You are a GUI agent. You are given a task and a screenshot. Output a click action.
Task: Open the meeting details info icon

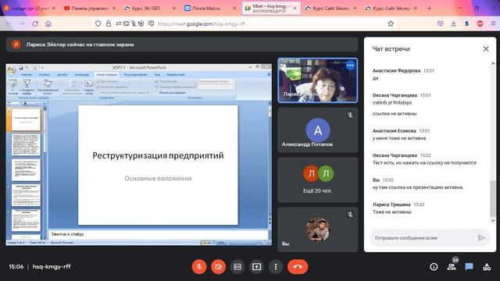click(434, 267)
